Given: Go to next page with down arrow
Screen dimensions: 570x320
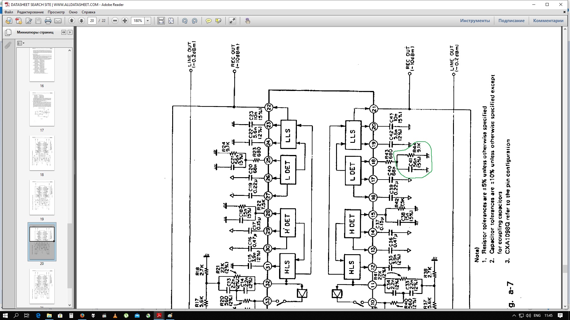Looking at the screenshot, I should (81, 21).
